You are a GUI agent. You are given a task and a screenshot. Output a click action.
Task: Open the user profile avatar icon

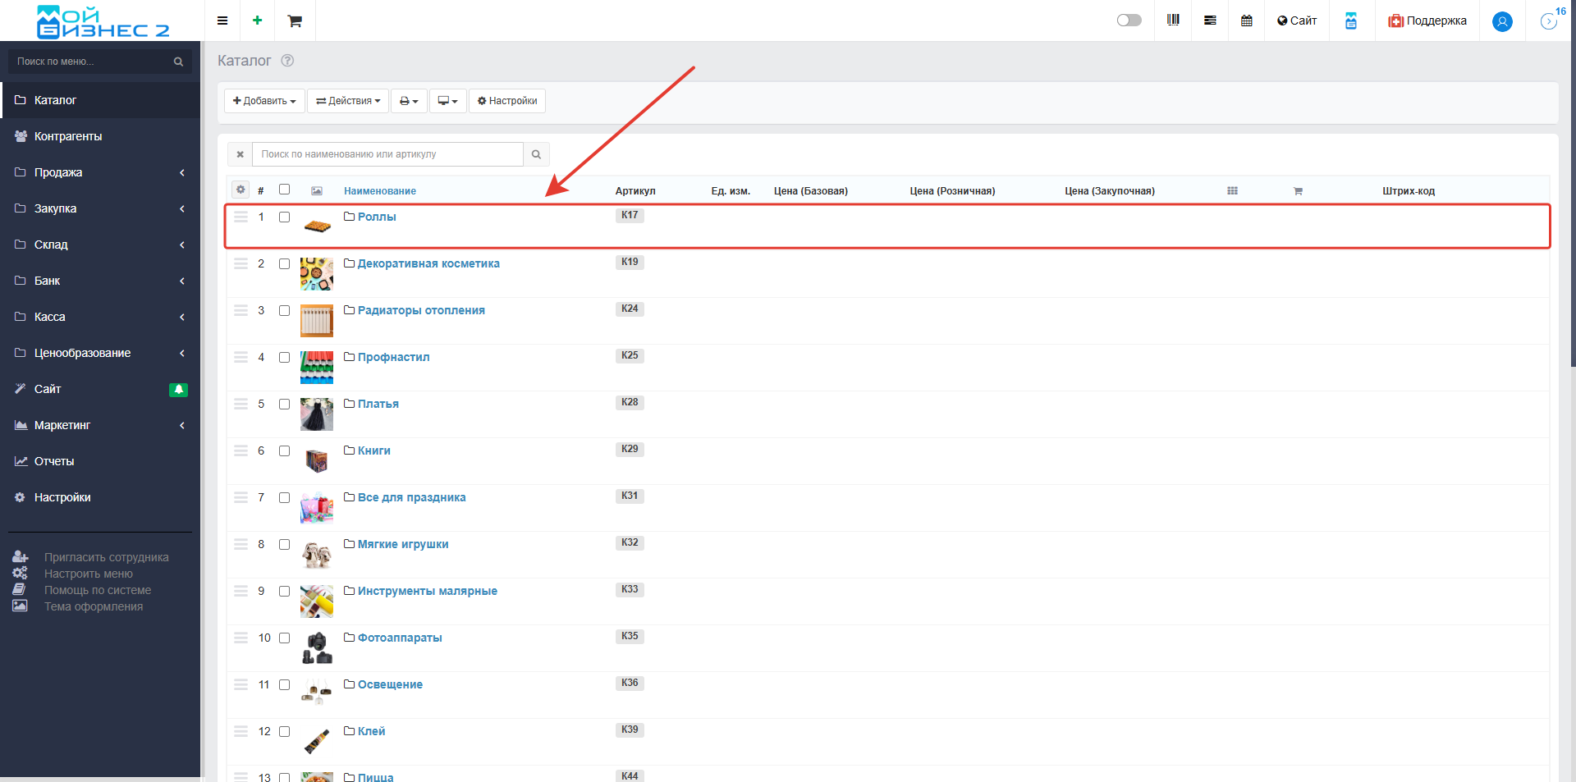[1502, 21]
